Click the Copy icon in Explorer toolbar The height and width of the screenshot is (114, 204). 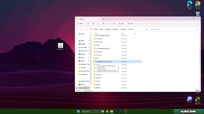(x=93, y=23)
